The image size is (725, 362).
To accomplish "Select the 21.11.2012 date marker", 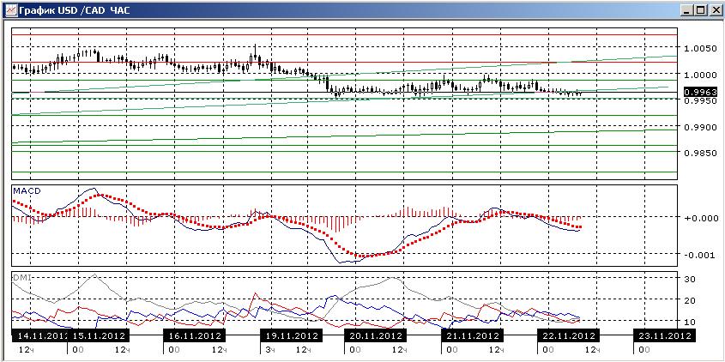I will pos(471,335).
